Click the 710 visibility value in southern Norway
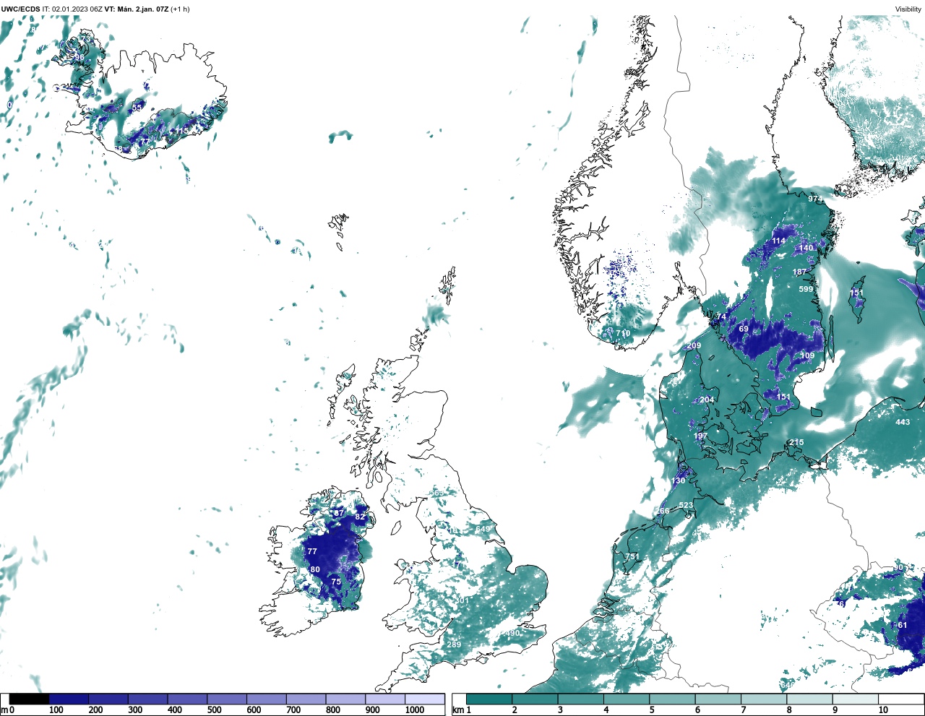 click(623, 333)
